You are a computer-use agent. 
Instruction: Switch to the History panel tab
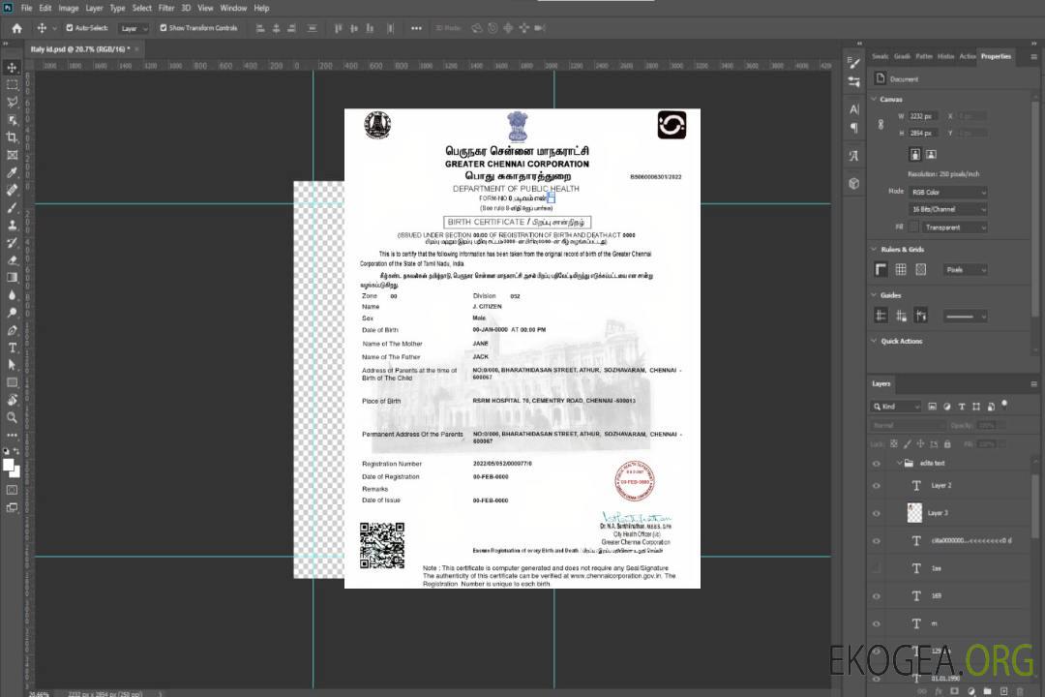945,56
